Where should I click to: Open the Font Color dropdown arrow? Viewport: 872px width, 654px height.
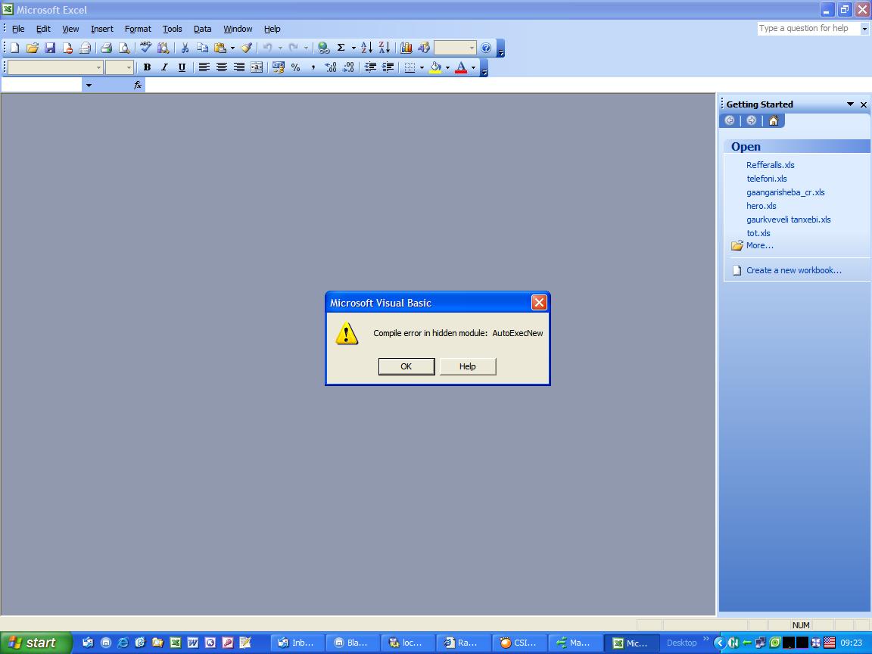click(x=473, y=68)
